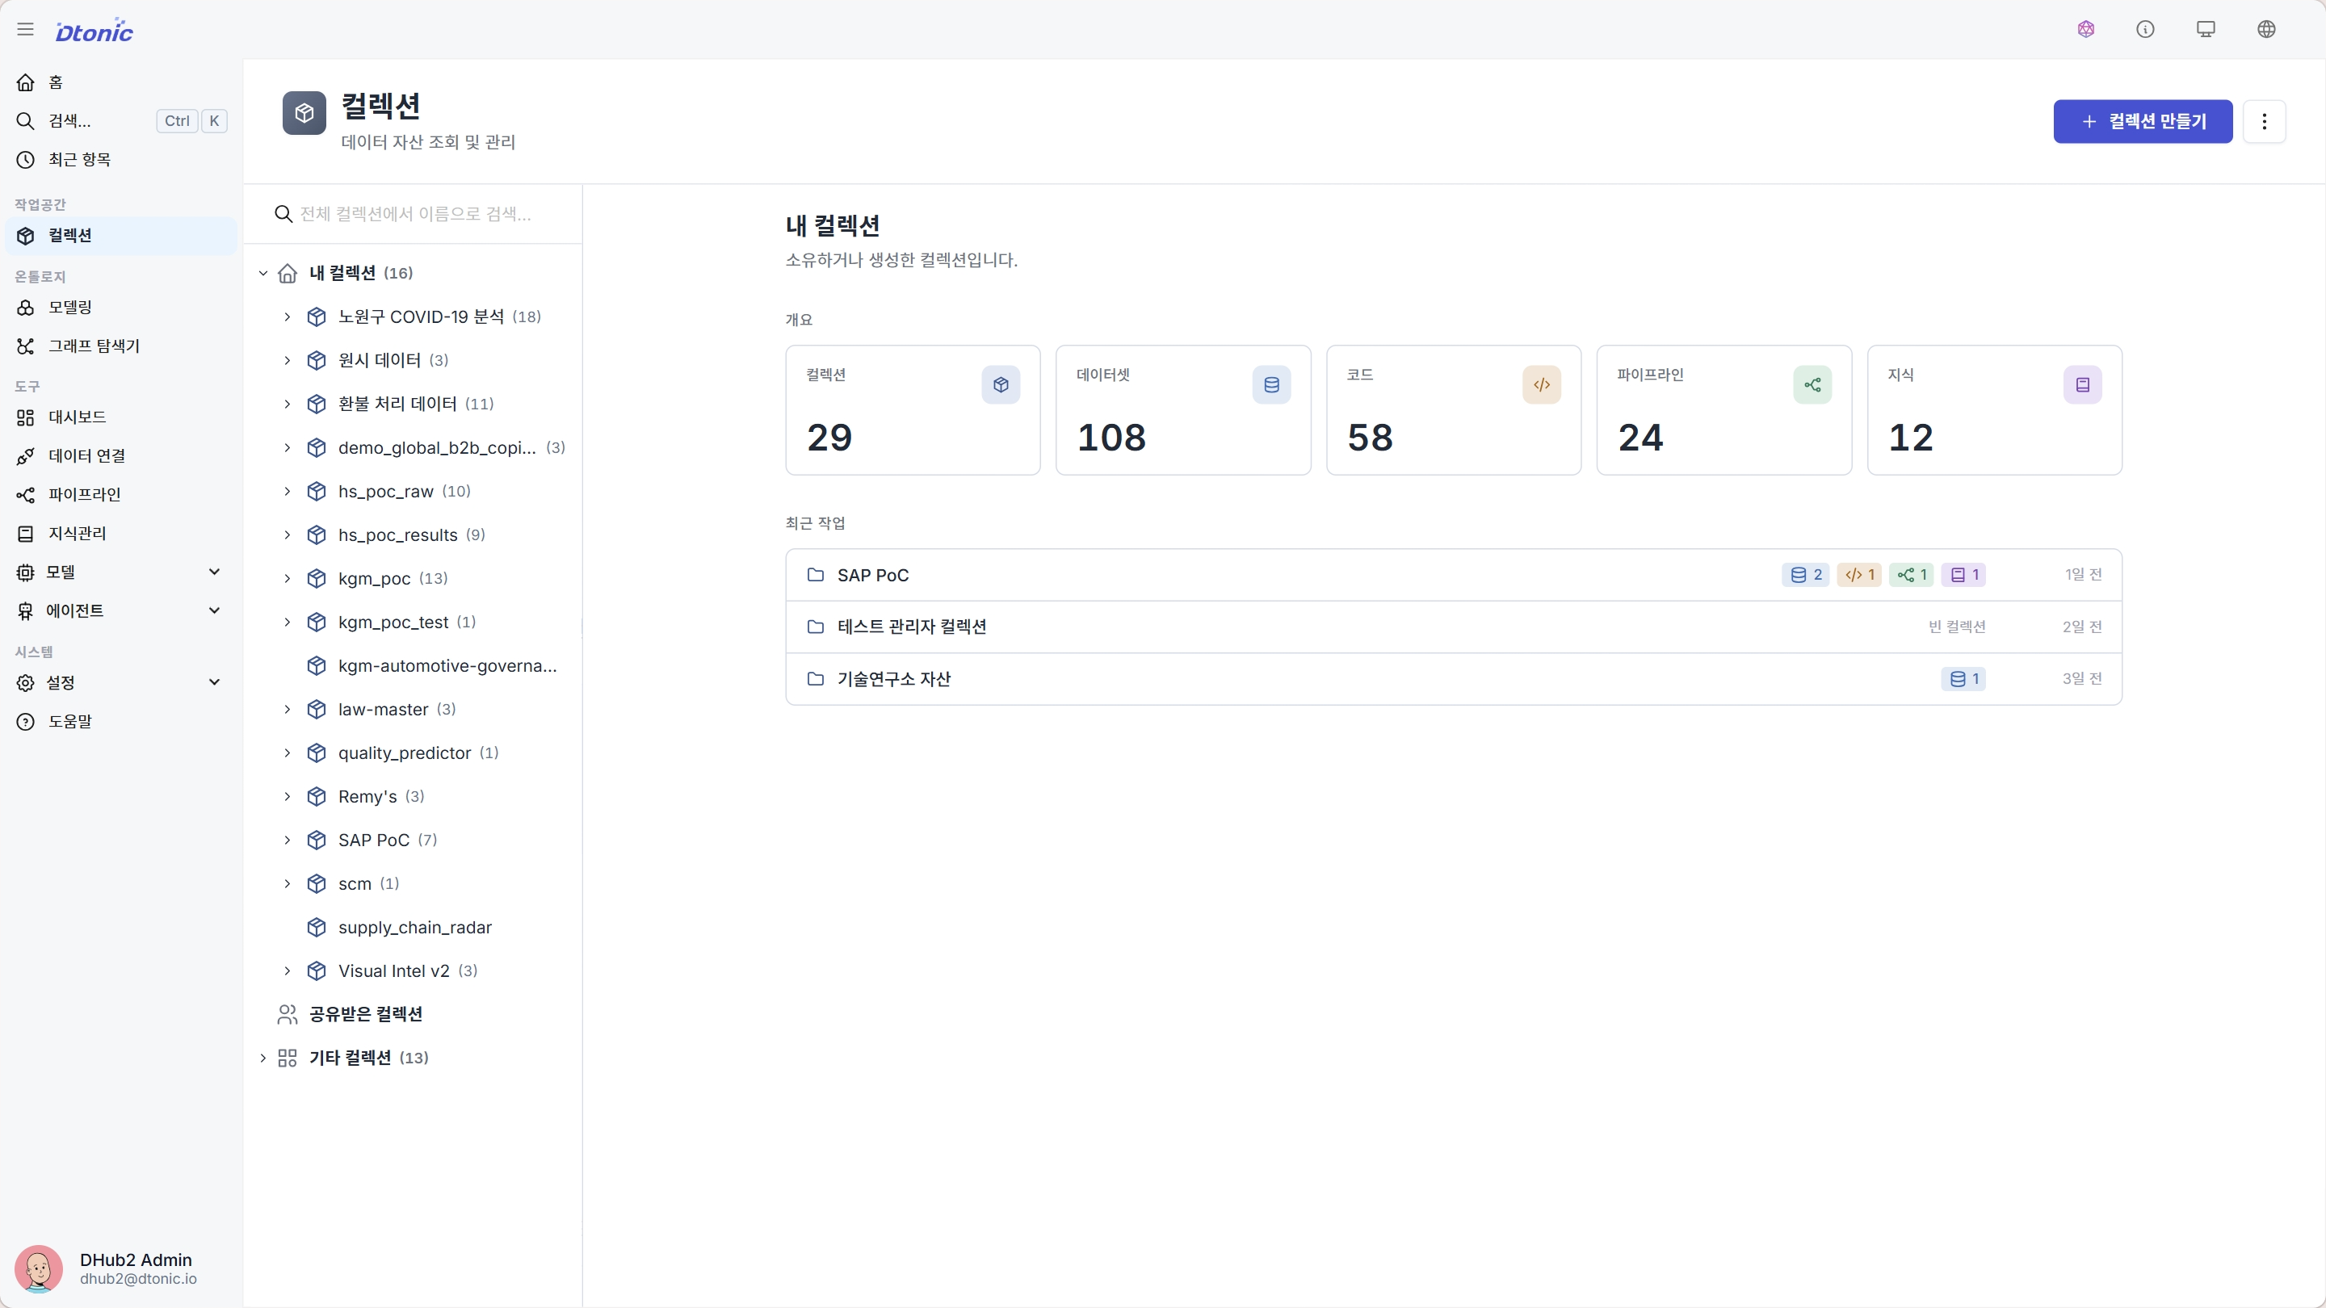2326x1308 pixels.
Task: Go to 홈 in the sidebar
Action: pos(121,82)
